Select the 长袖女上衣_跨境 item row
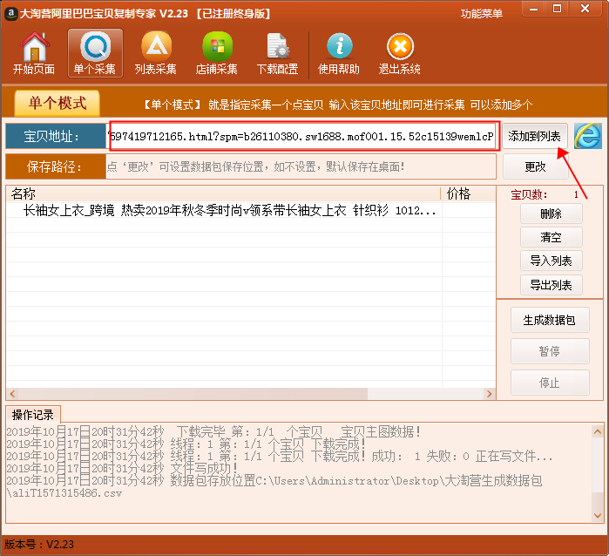 click(x=251, y=210)
